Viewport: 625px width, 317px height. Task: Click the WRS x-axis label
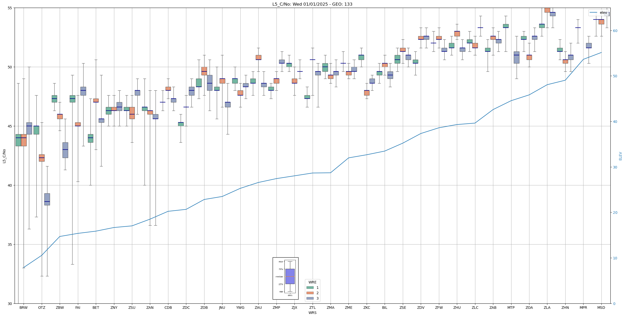[x=312, y=313]
